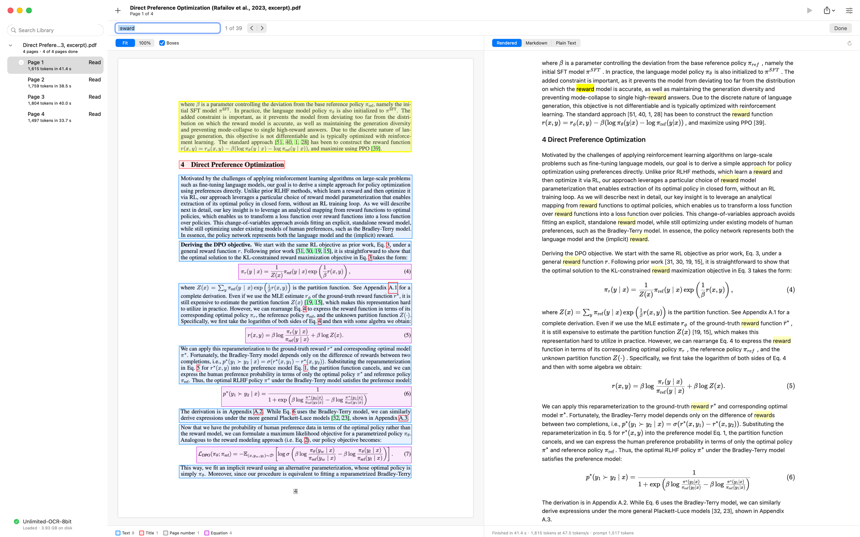
Task: Click the Page 1 completed checkmark icon
Action: pyautogui.click(x=21, y=63)
